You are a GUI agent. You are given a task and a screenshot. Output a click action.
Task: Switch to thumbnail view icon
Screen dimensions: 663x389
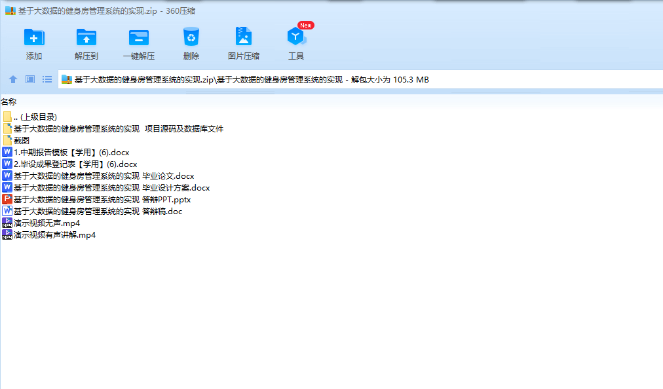click(x=30, y=79)
